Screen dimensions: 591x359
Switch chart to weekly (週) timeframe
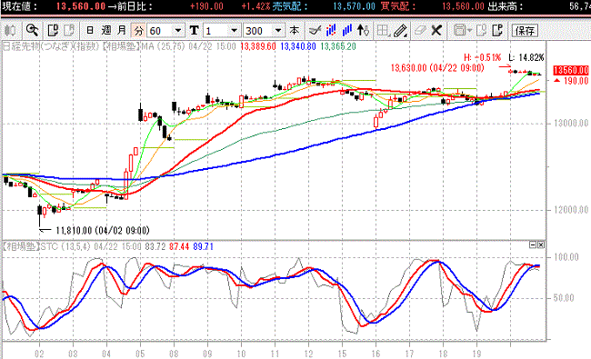click(x=106, y=30)
